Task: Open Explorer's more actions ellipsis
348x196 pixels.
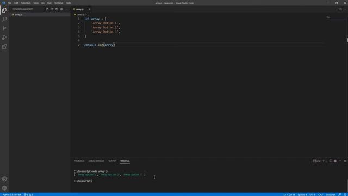Action: coord(66,9)
